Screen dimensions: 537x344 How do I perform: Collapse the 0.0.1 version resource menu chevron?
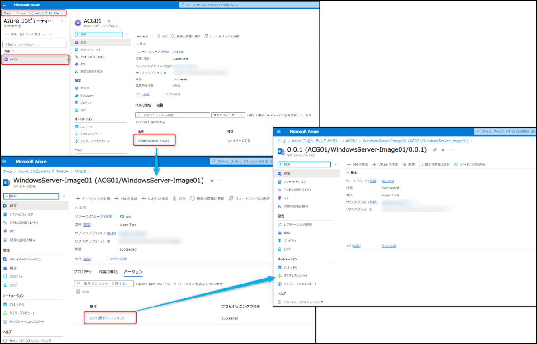(x=335, y=164)
